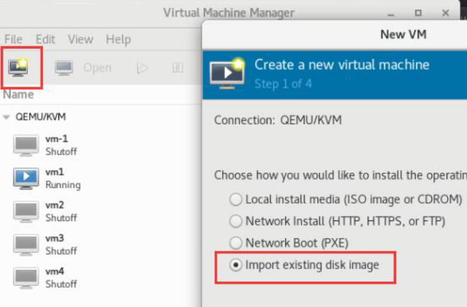
Task: Select the QEMU/KVM connection row
Action: (x=101, y=116)
